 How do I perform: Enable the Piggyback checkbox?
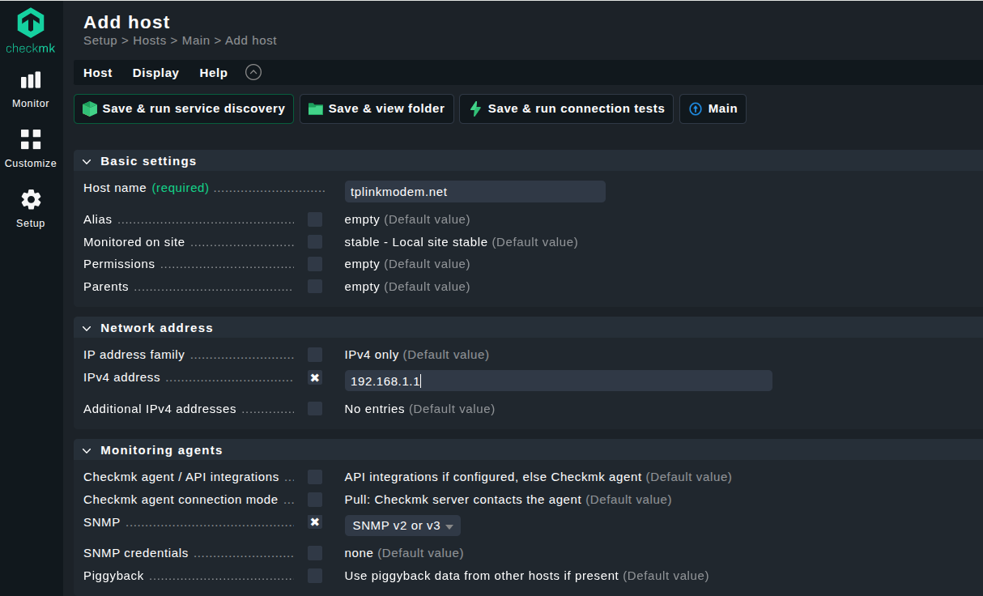coord(315,576)
